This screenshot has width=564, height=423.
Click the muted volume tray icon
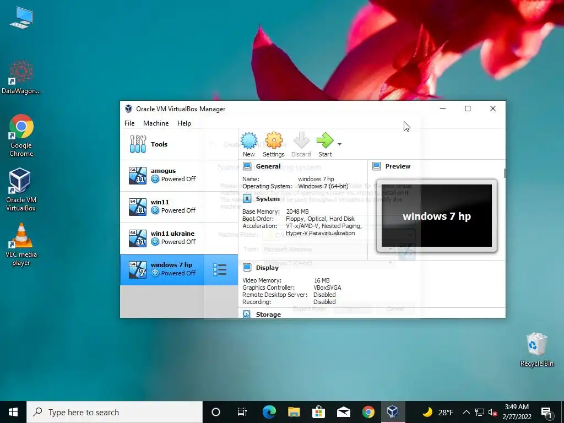[492, 412]
